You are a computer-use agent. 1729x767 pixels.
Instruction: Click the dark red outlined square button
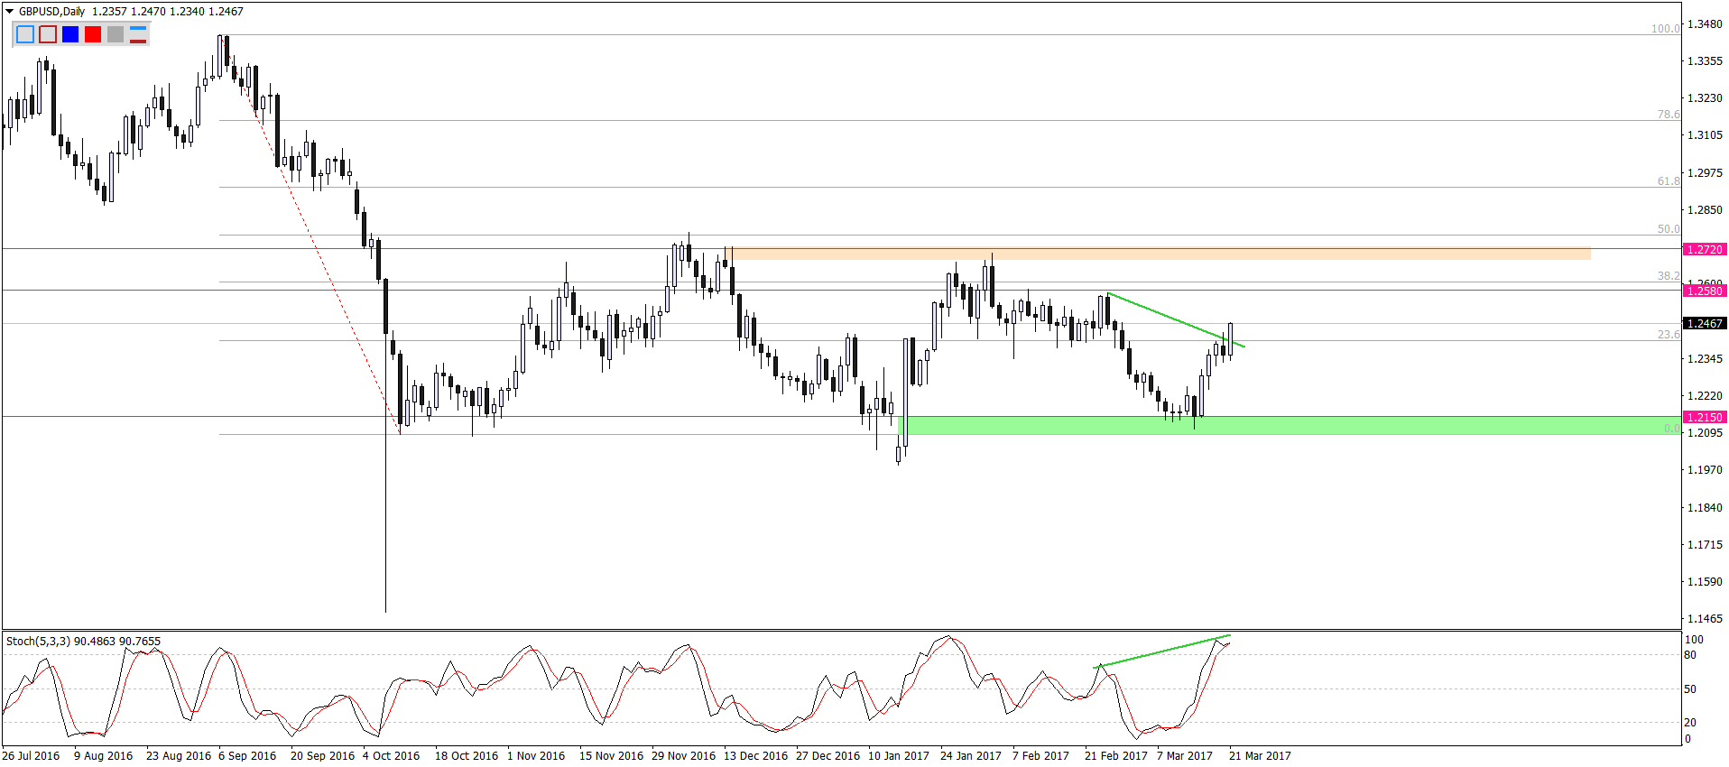48,34
